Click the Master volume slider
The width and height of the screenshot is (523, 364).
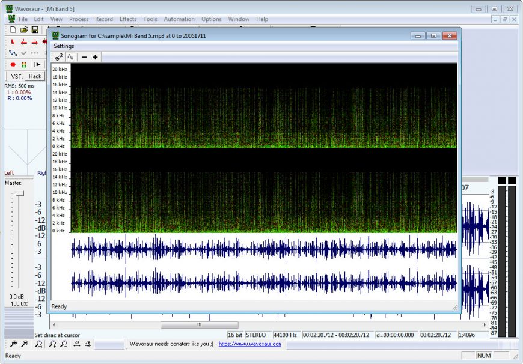point(19,193)
